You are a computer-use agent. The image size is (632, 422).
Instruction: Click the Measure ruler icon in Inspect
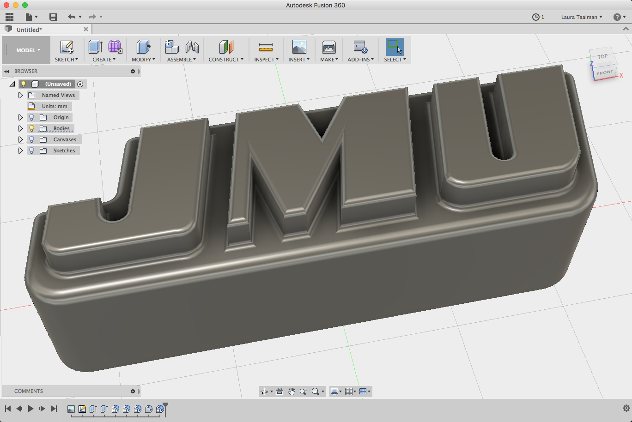266,47
